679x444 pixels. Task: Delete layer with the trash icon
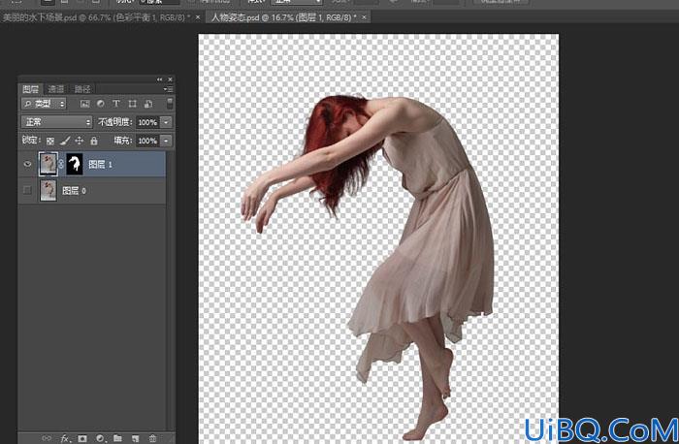[x=152, y=438]
